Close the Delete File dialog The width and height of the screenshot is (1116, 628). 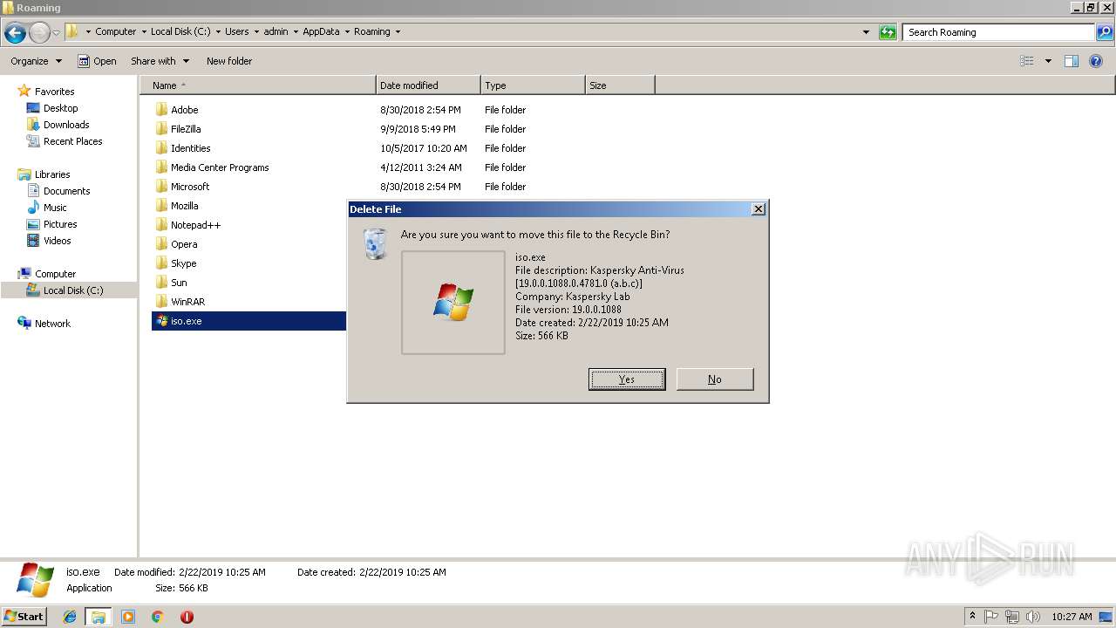coord(759,209)
